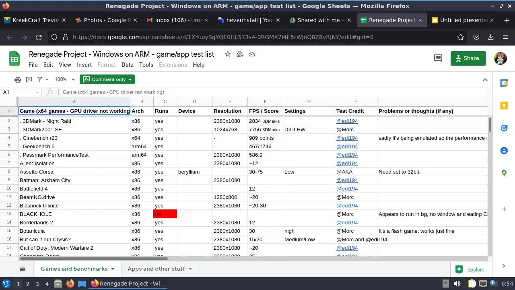Reload the page in Firefox
The image size is (515, 290).
[39, 37]
